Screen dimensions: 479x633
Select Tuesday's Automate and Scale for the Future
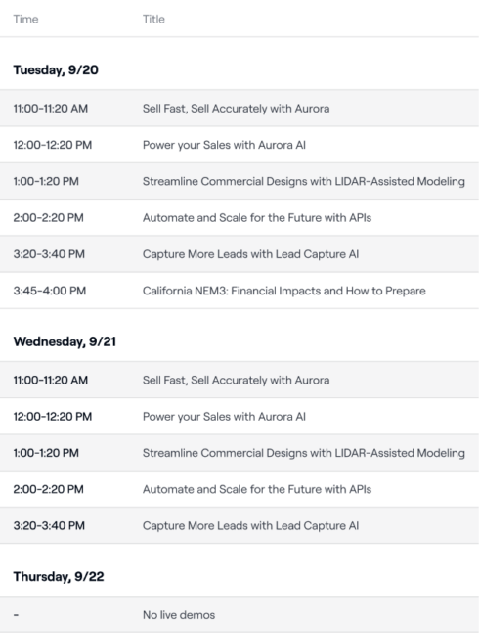pyautogui.click(x=257, y=217)
